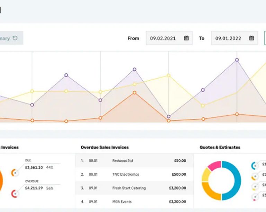This screenshot has width=266, height=212.
Task: Click the orange Quotes legend donut icon
Action: coord(255,176)
